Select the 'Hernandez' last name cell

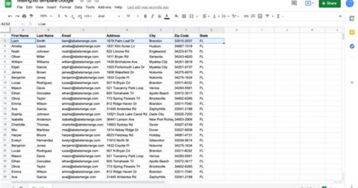click(x=48, y=140)
